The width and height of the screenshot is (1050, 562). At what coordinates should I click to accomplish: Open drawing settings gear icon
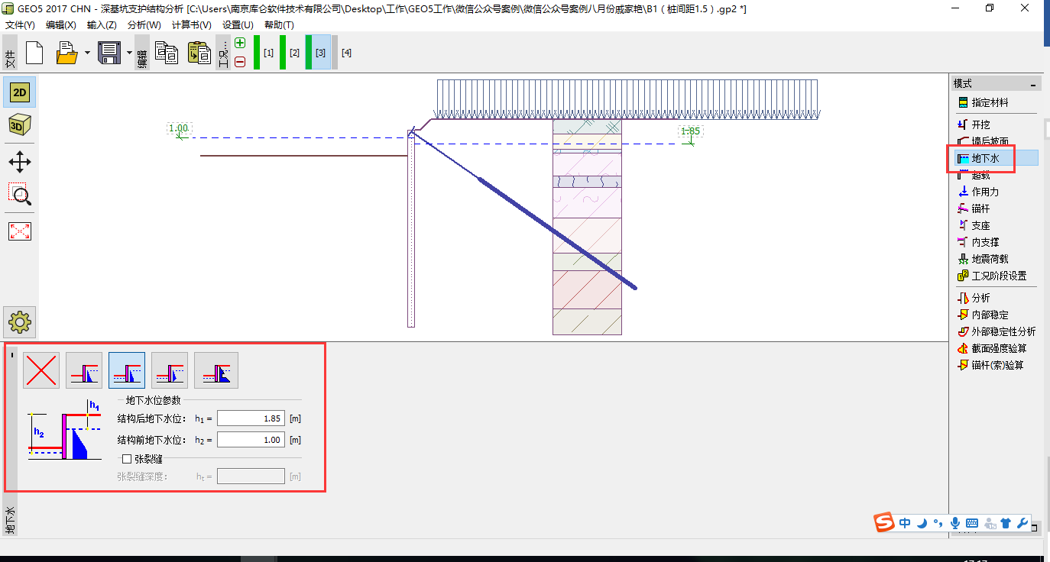tap(20, 322)
